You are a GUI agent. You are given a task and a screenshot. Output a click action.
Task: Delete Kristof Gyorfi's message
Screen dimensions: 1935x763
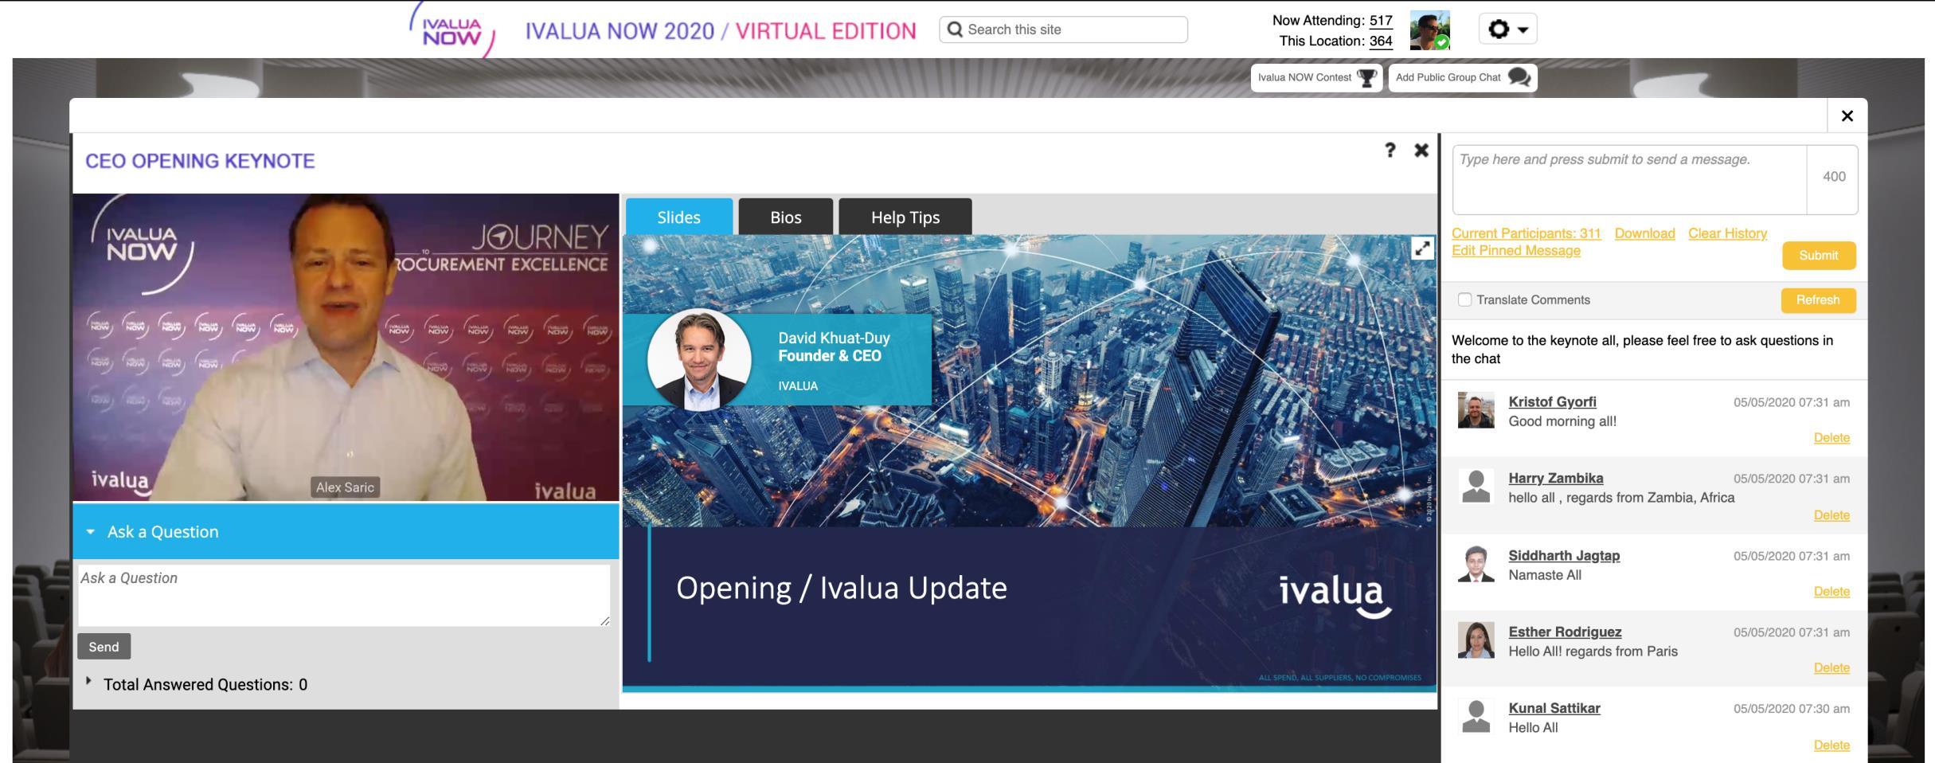click(x=1831, y=438)
